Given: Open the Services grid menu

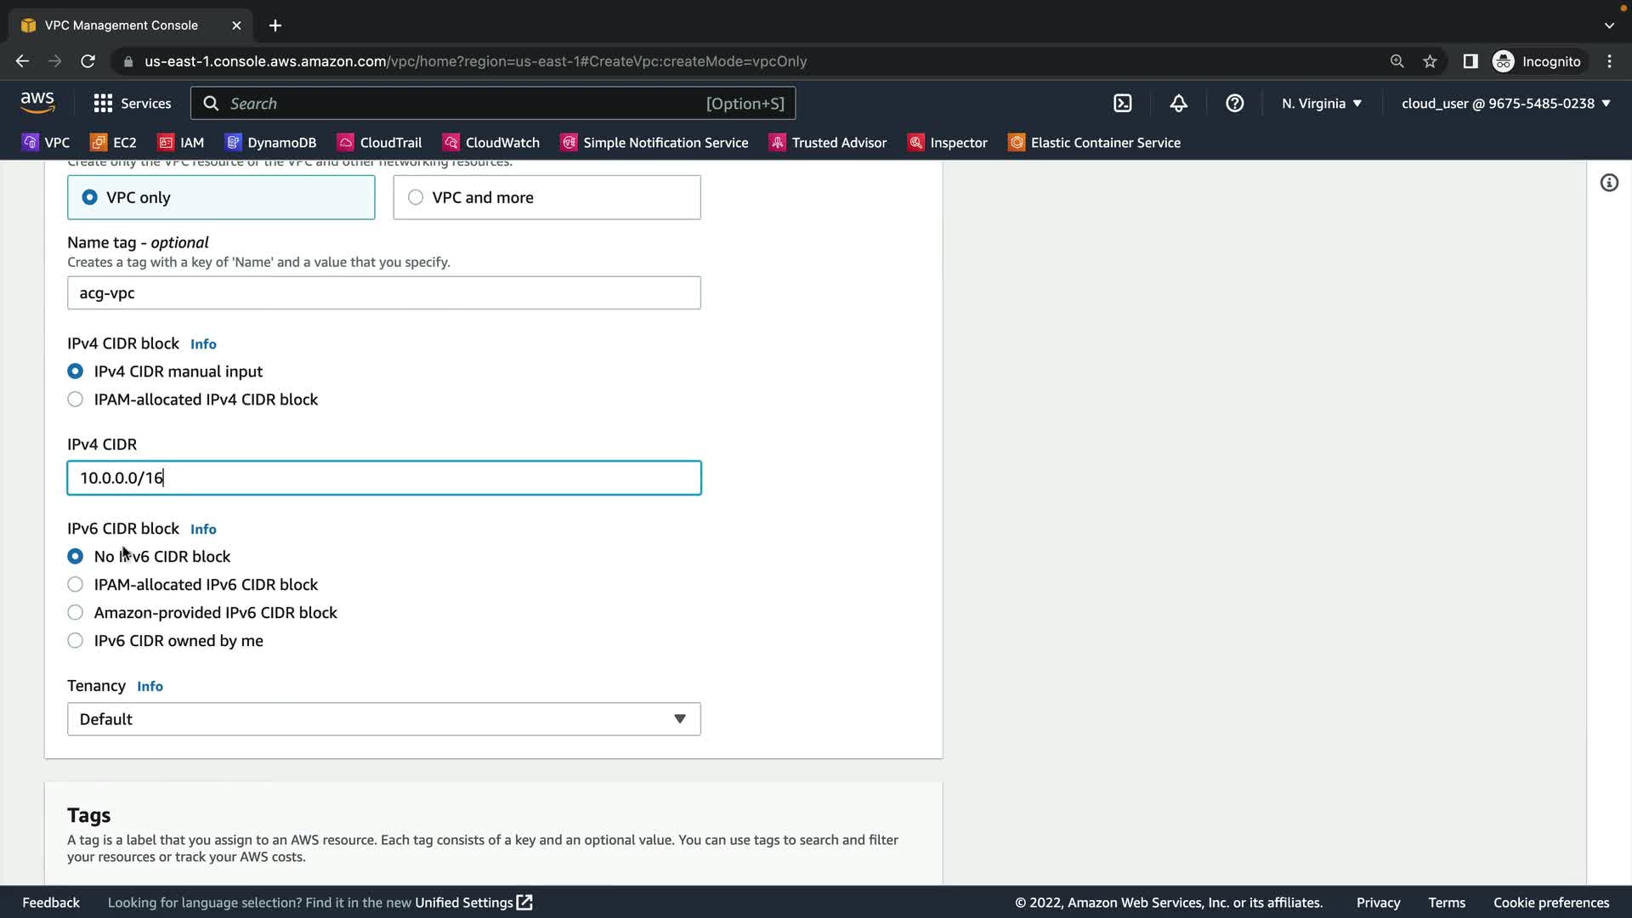Looking at the screenshot, I should [132, 104].
